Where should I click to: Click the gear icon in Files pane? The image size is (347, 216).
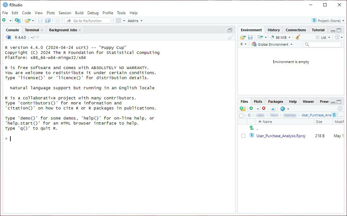[283, 108]
